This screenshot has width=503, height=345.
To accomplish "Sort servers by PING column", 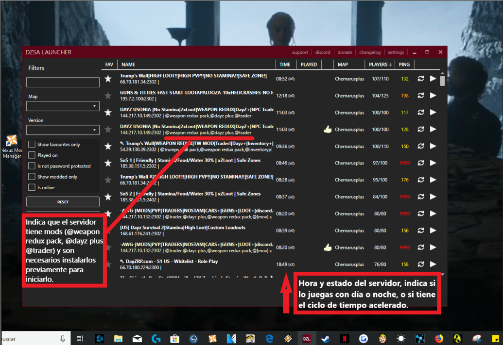I will (404, 65).
